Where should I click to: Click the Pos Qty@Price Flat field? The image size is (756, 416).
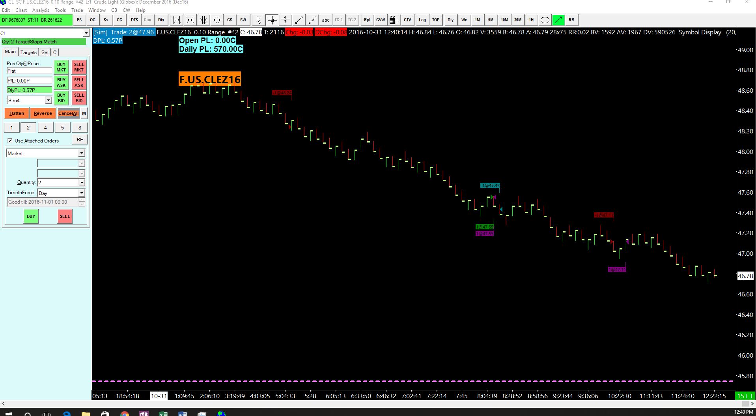30,71
